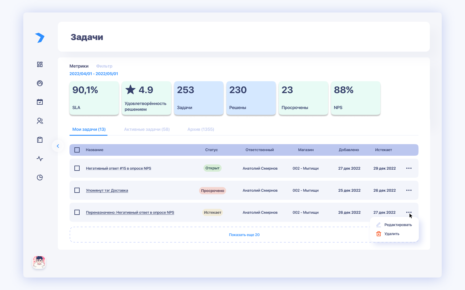Click the speedometer gauge sidebar icon
465x290 pixels.
(40, 83)
